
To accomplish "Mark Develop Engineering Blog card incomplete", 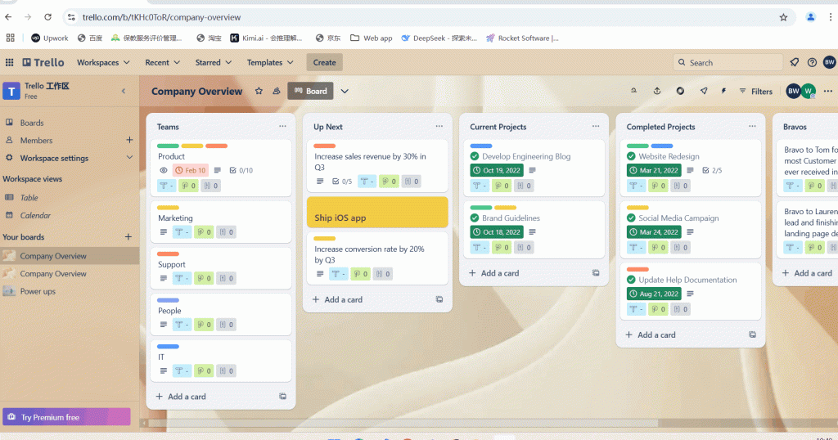I will 475,156.
